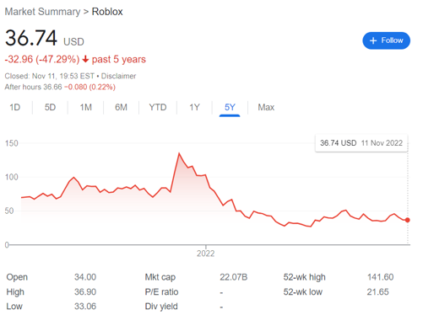Viewport: 423px width, 315px height.
Task: Switch to the 1M range tab
Action: [x=85, y=107]
